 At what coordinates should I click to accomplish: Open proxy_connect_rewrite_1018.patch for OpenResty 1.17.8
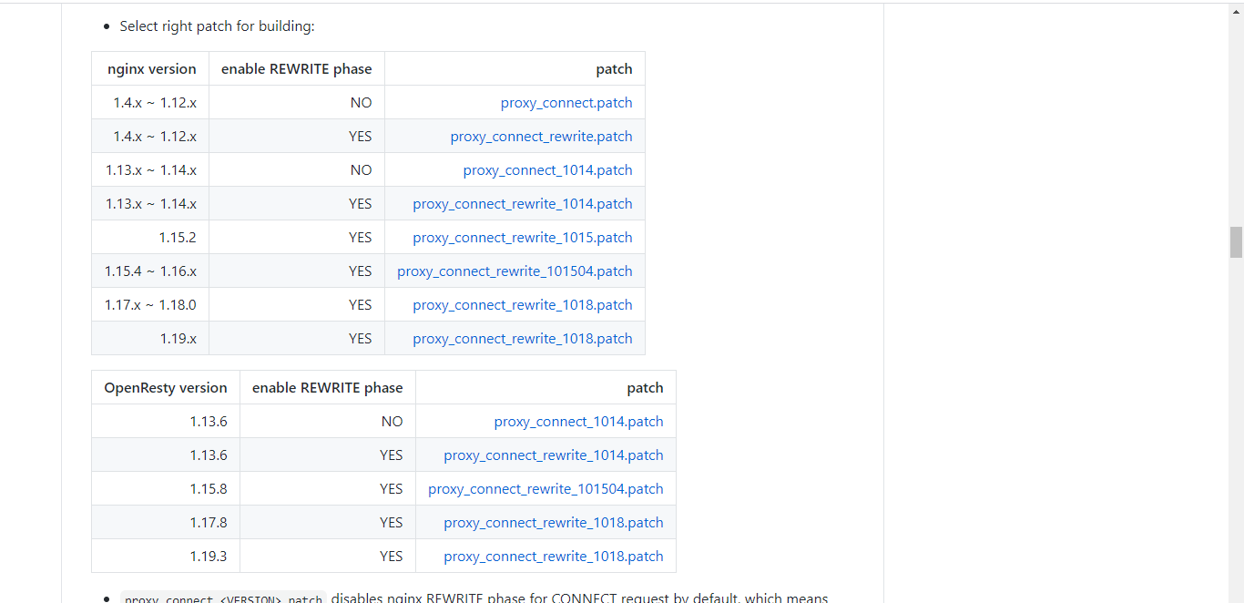point(554,522)
